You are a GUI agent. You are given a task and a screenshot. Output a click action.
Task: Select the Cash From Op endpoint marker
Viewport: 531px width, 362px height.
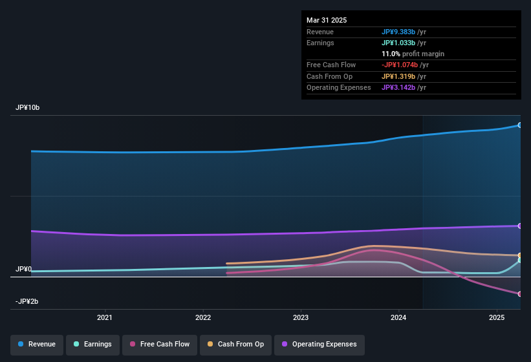click(x=519, y=255)
